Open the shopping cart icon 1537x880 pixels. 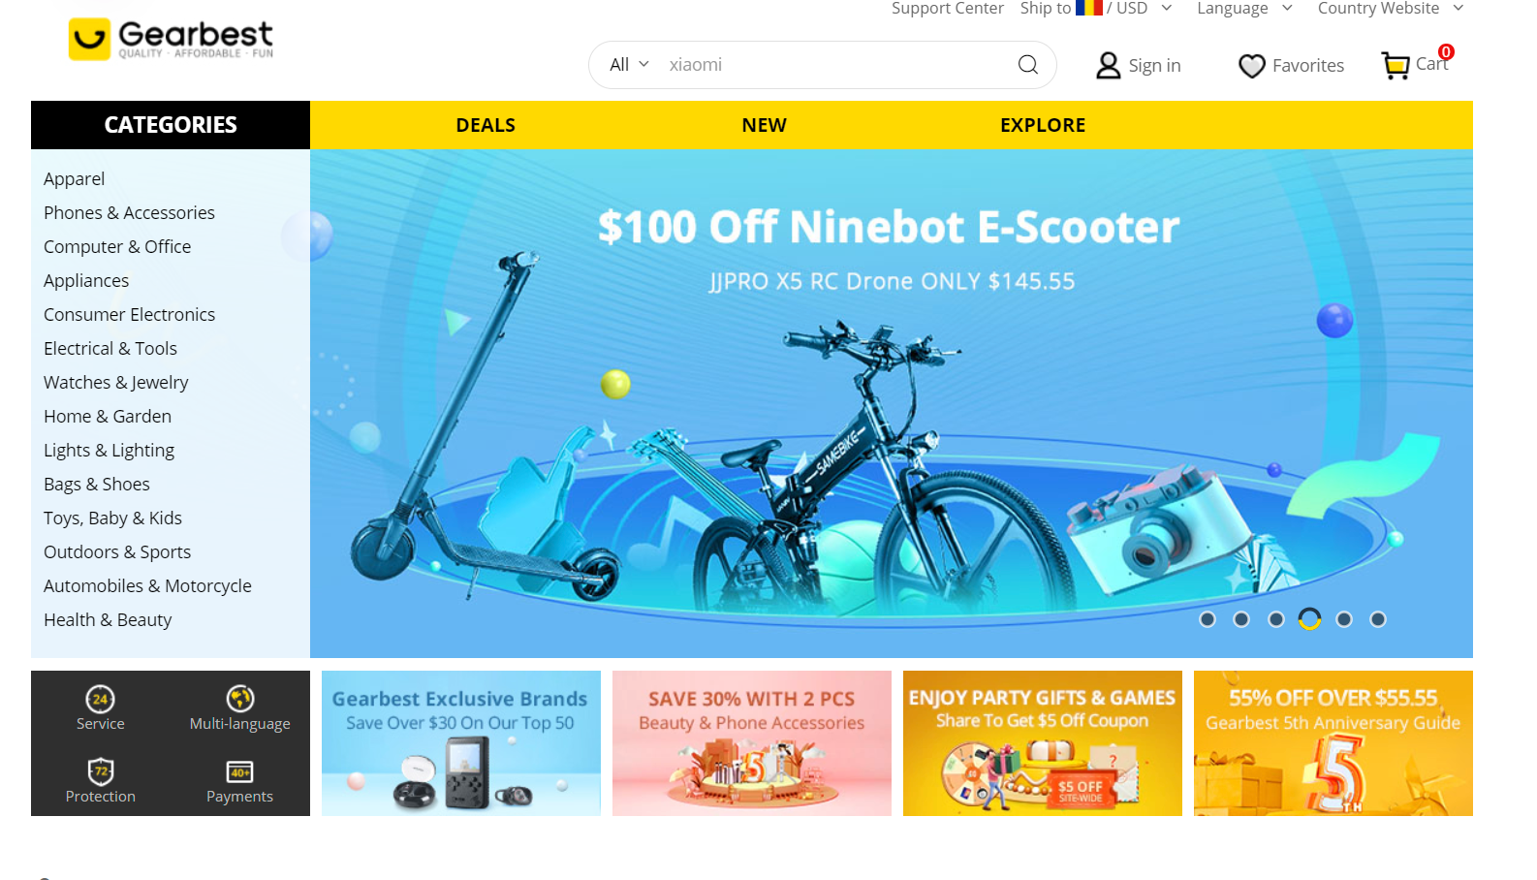point(1396,65)
